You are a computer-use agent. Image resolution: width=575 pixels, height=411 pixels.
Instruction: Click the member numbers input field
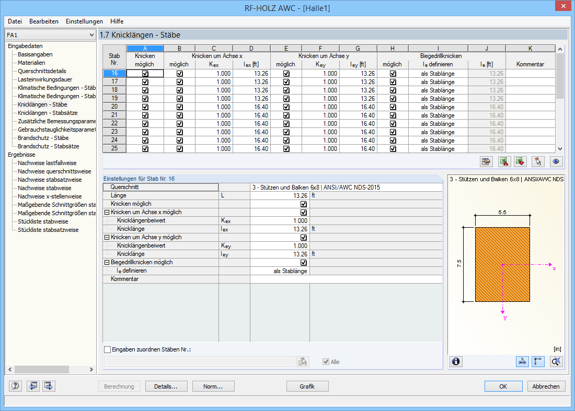point(199,361)
